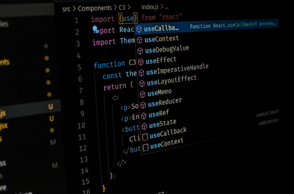Image resolution: width=294 pixels, height=194 pixels.
Task: Choose useImperativeHandle suggestion
Action: click(177, 69)
